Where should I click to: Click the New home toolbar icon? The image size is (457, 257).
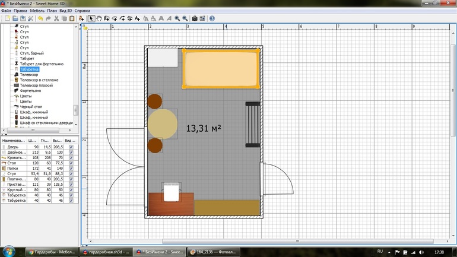point(7,18)
